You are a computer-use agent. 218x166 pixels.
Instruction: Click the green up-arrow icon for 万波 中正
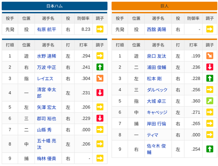click(x=100, y=67)
